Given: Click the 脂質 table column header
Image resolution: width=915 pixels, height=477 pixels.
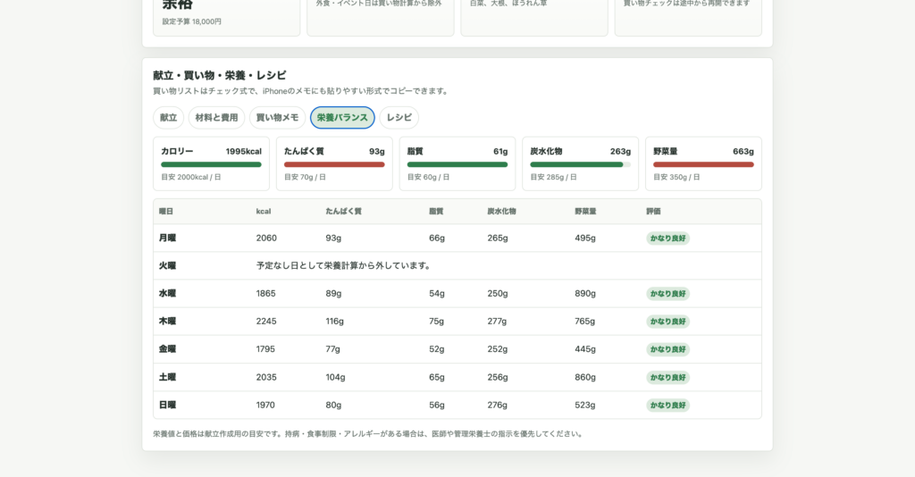Looking at the screenshot, I should click(x=436, y=212).
